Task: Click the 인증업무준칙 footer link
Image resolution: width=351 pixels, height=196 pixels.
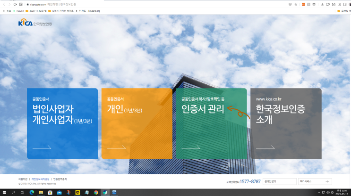Action: pos(60,179)
